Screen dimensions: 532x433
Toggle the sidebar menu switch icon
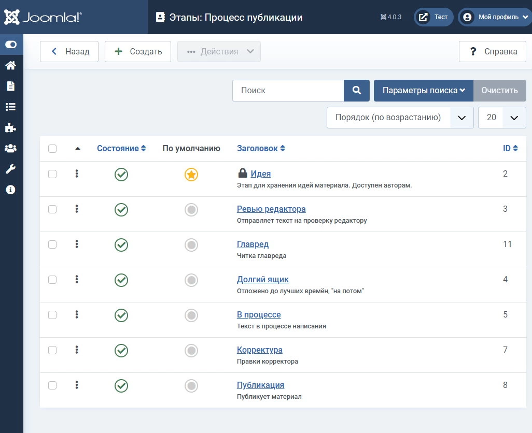pos(11,45)
